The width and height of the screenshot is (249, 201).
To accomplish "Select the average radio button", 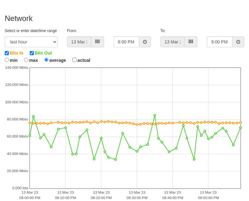I will click(46, 60).
